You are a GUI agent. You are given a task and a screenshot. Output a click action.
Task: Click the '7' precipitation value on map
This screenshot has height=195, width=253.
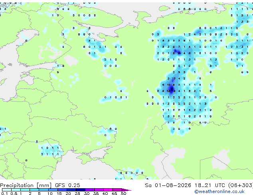pyautogui.click(x=179, y=47)
